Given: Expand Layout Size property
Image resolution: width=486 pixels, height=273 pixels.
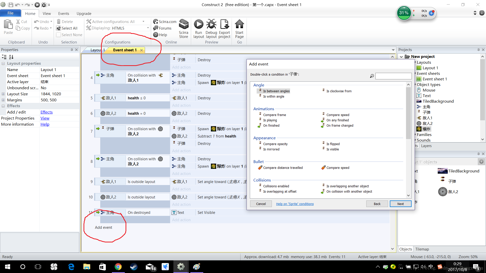Looking at the screenshot, I should click(3, 94).
